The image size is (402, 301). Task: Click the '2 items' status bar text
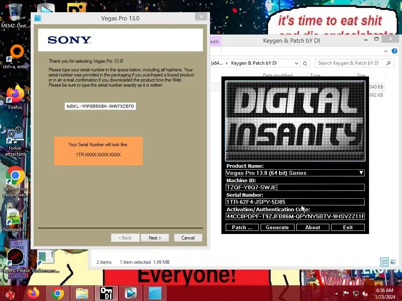coord(104,262)
